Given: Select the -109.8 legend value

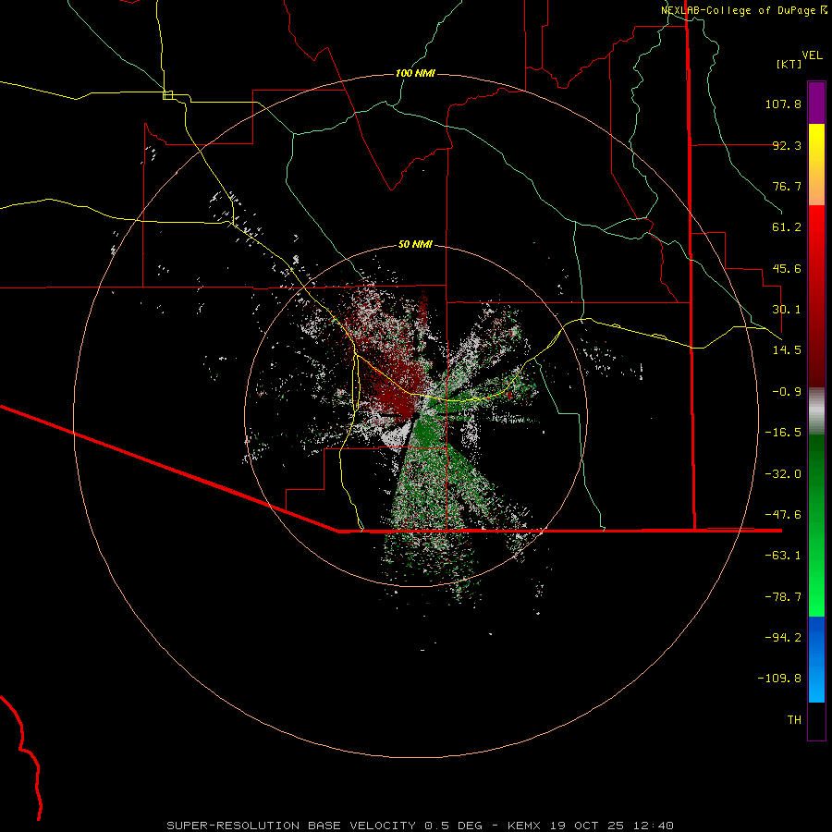Looking at the screenshot, I should tap(779, 679).
